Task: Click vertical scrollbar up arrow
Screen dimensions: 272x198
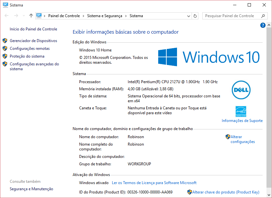Action: (x=269, y=25)
